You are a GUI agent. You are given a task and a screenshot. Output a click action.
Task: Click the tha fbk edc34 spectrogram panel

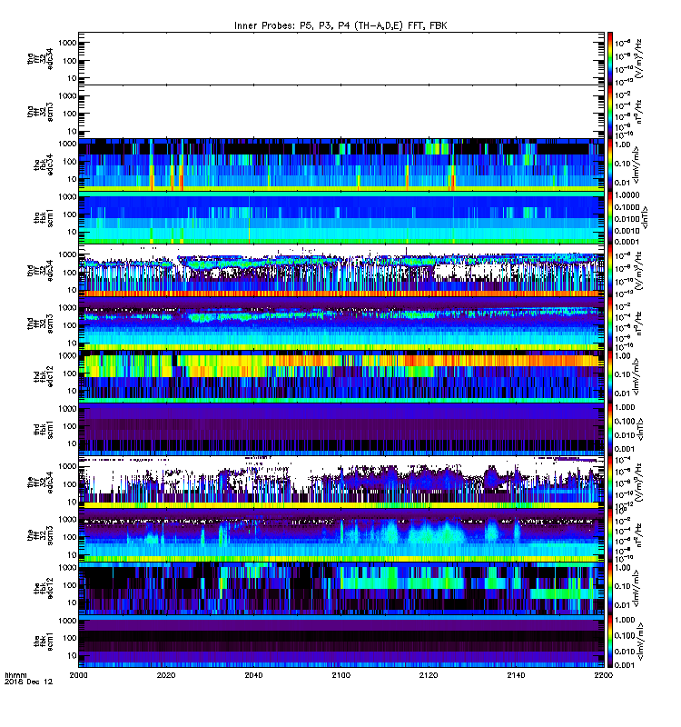point(341,164)
